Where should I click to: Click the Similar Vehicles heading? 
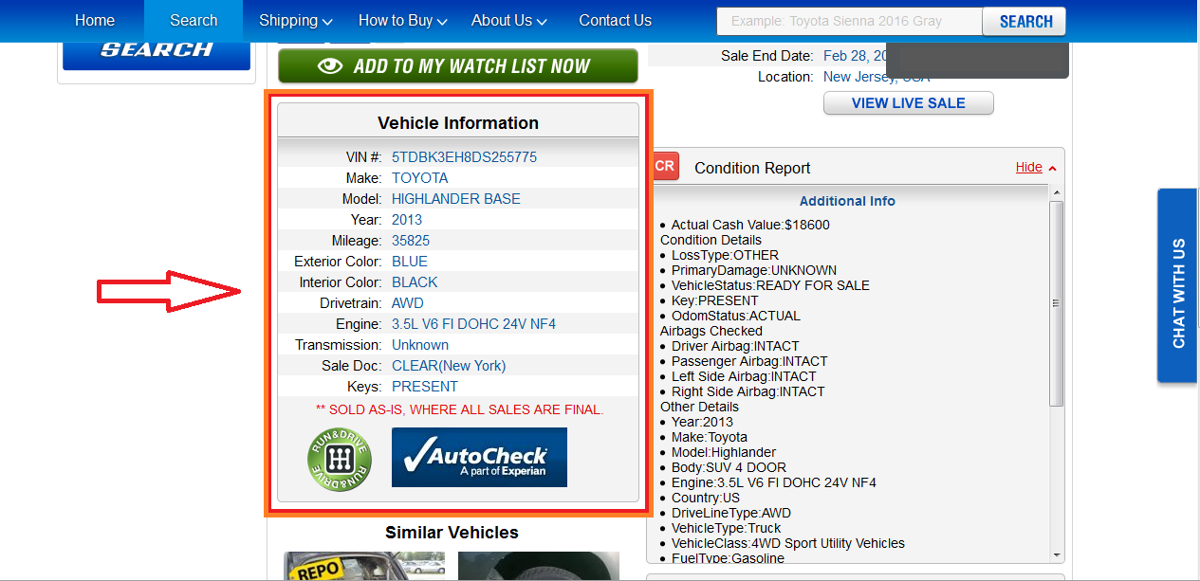point(452,533)
